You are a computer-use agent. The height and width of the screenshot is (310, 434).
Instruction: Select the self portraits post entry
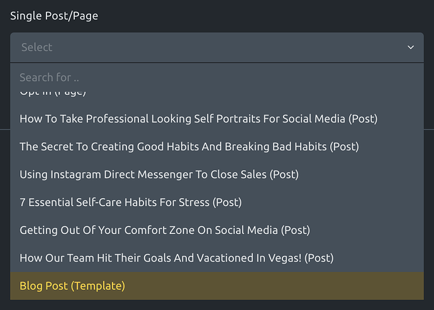217,119
